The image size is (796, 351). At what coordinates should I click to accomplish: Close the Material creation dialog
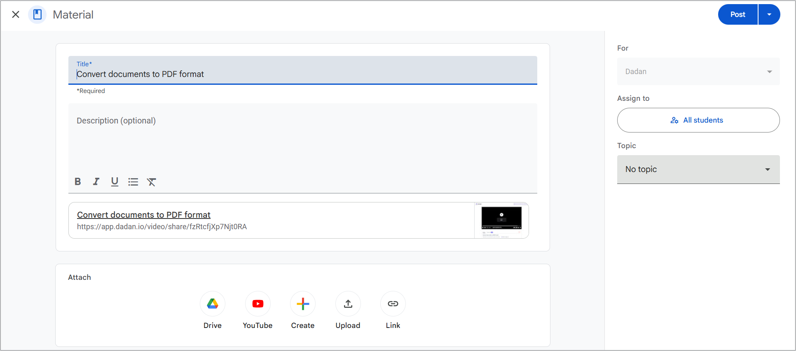click(16, 15)
